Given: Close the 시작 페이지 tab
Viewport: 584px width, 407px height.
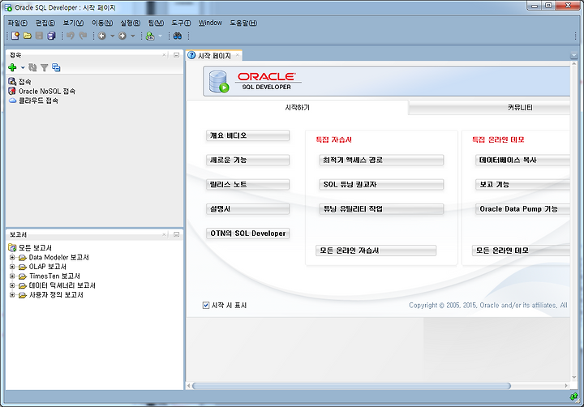Looking at the screenshot, I should point(237,55).
